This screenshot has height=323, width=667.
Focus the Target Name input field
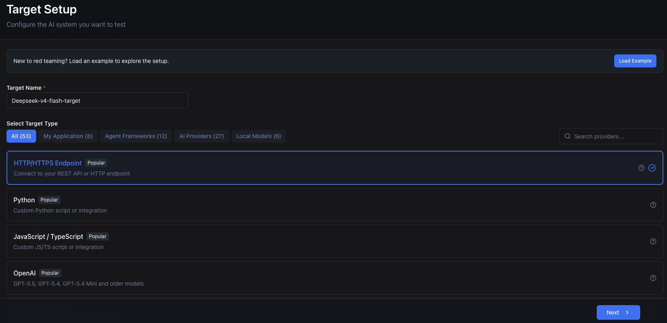click(97, 100)
